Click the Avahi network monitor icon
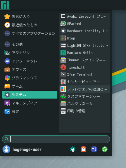The height and width of the screenshot is (168, 126). [63, 16]
